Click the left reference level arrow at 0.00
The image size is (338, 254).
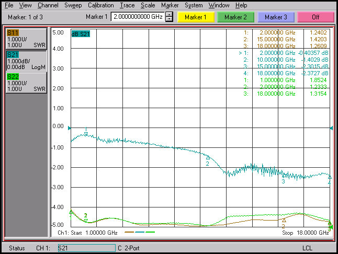click(69, 128)
